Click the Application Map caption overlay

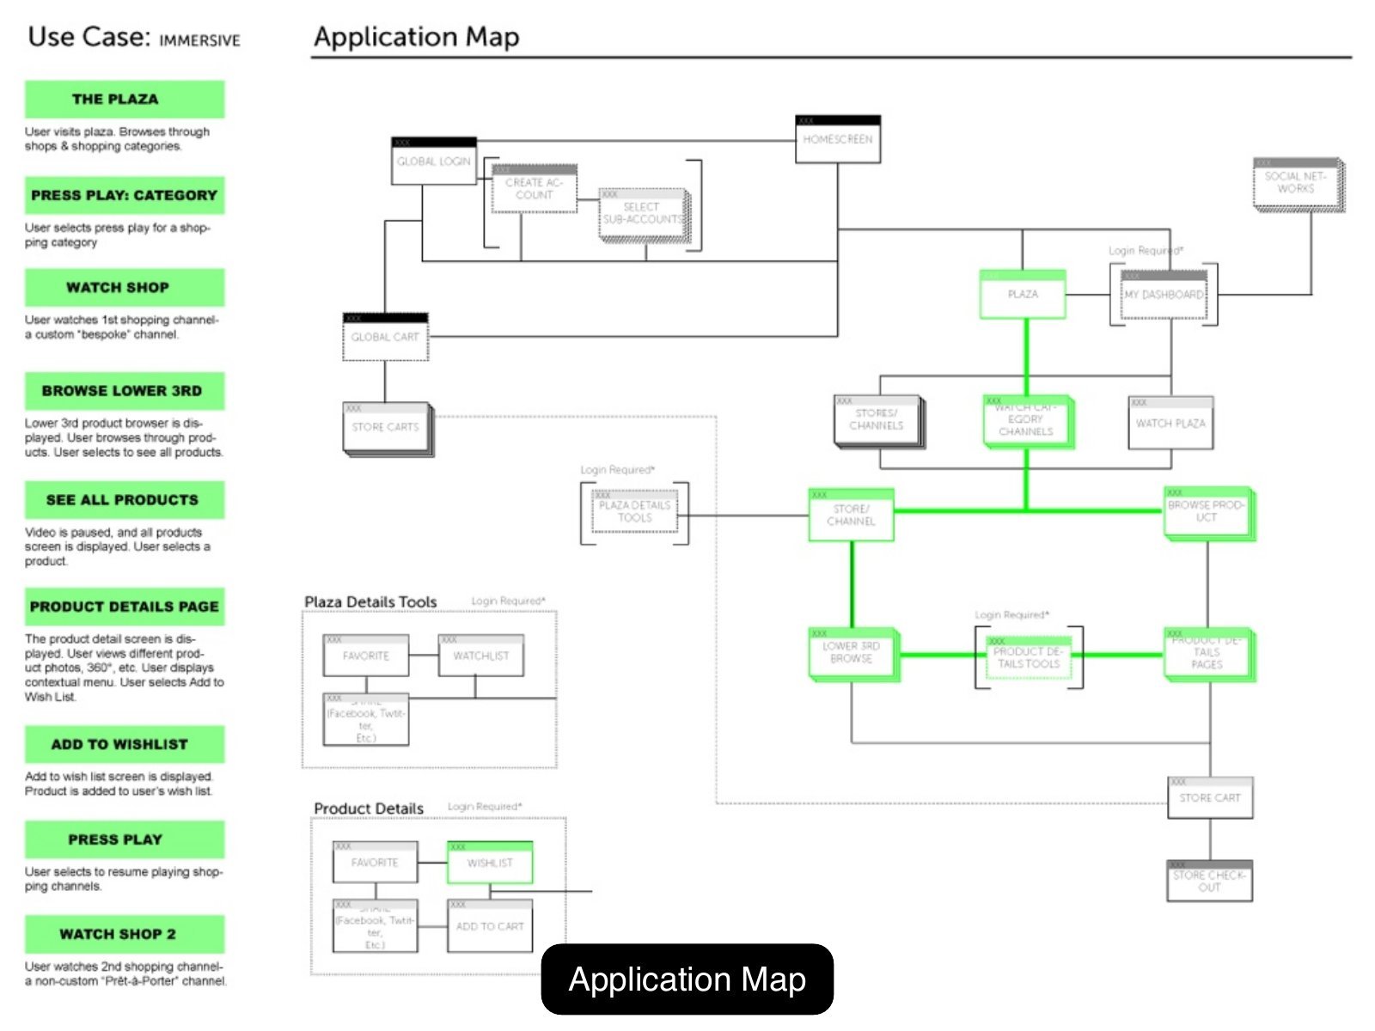pyautogui.click(x=687, y=979)
